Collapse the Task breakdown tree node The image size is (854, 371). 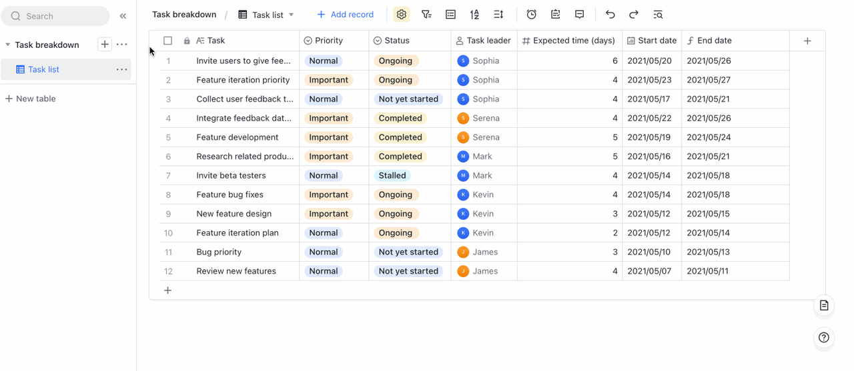click(8, 45)
